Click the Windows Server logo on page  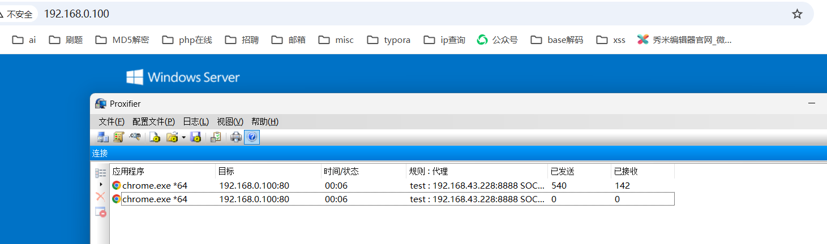click(x=183, y=77)
